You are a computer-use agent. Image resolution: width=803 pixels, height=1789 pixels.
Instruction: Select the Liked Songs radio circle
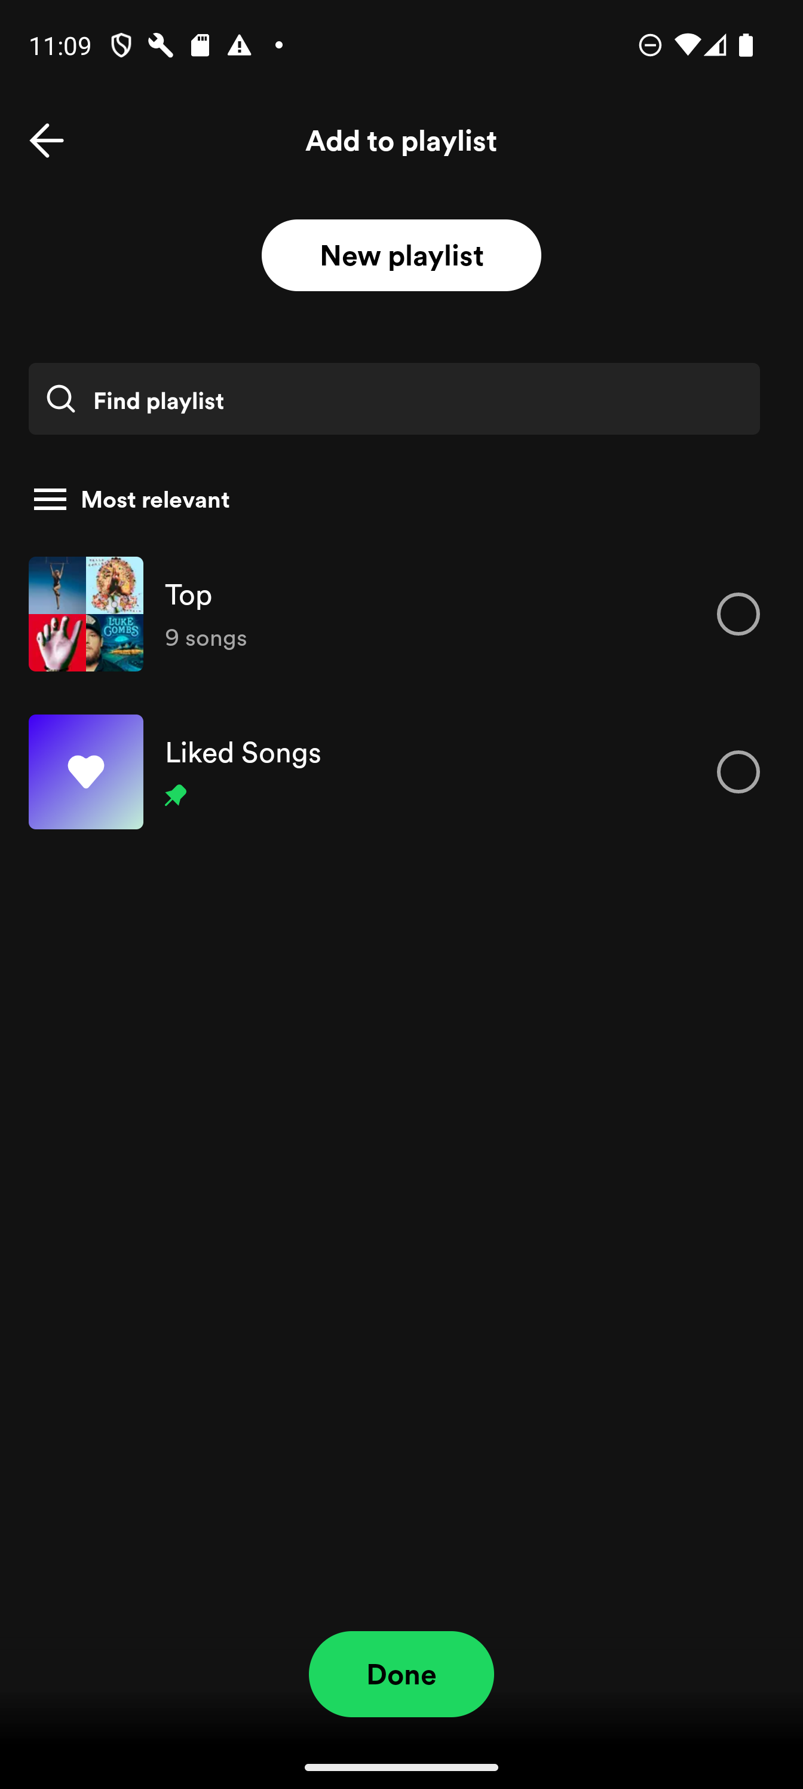pyautogui.click(x=738, y=771)
